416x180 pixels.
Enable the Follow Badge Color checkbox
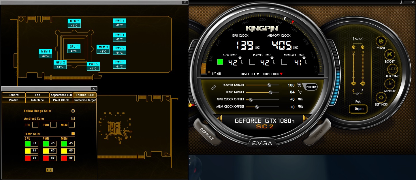pos(73,111)
